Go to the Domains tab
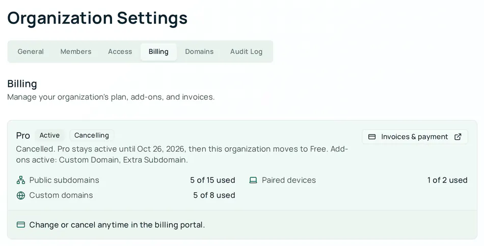This screenshot has width=484, height=246. [199, 52]
